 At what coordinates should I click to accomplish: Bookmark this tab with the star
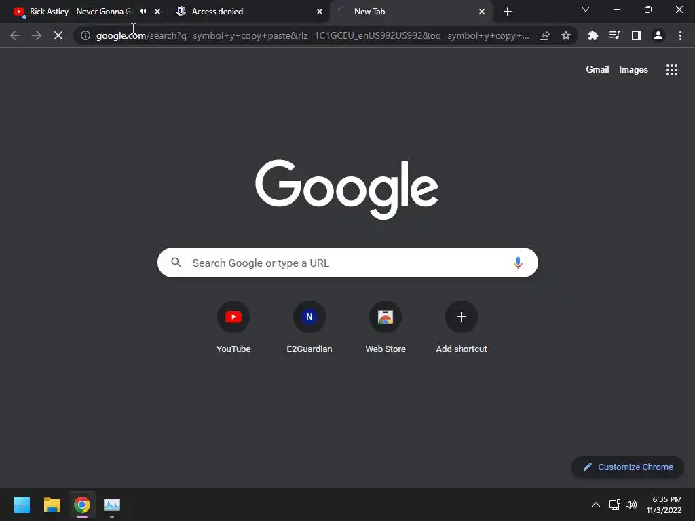click(x=566, y=35)
